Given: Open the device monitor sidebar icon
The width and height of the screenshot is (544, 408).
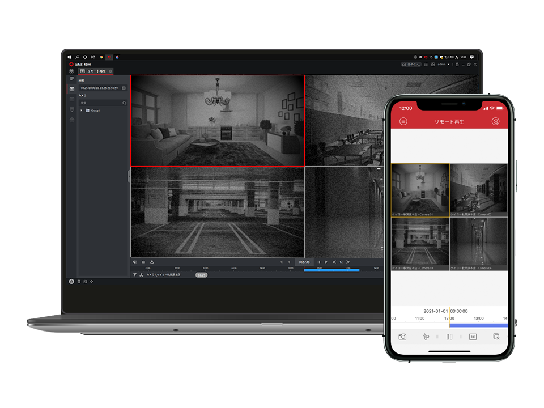Looking at the screenshot, I should 72,109.
